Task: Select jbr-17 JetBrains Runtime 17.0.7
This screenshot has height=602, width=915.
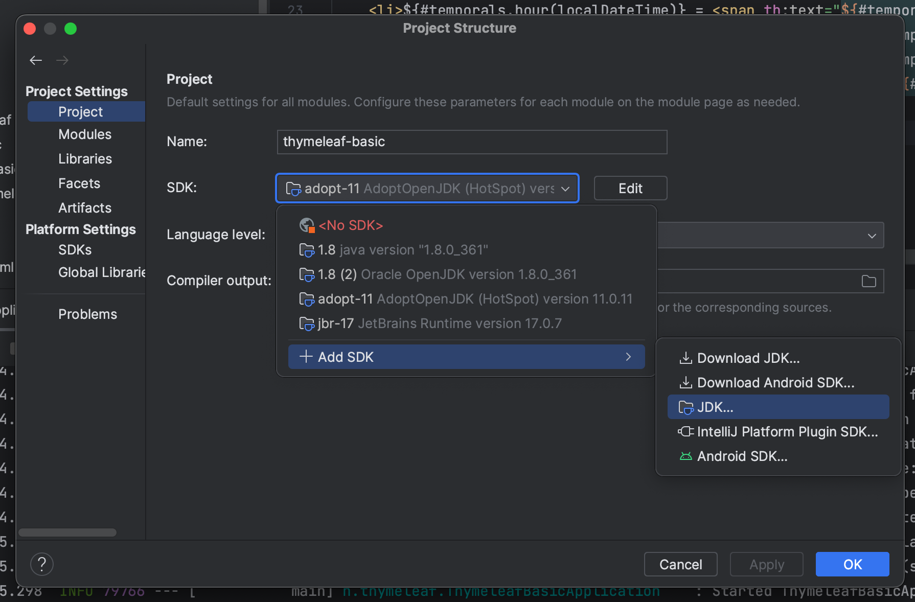Action: (466, 323)
